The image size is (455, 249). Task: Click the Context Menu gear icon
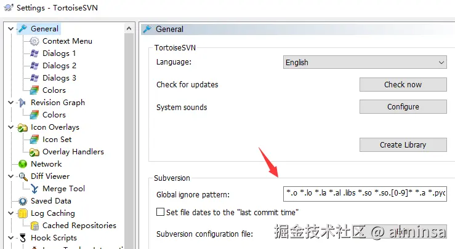tap(34, 41)
